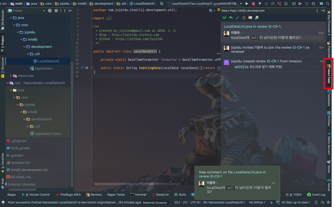The image size is (334, 207).
Task: Open TODO tool window
Action: tap(294, 194)
